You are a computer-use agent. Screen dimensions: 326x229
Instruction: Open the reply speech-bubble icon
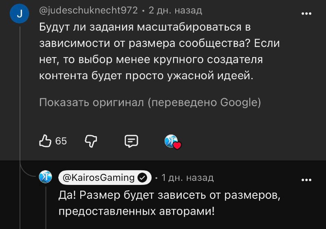131,141
